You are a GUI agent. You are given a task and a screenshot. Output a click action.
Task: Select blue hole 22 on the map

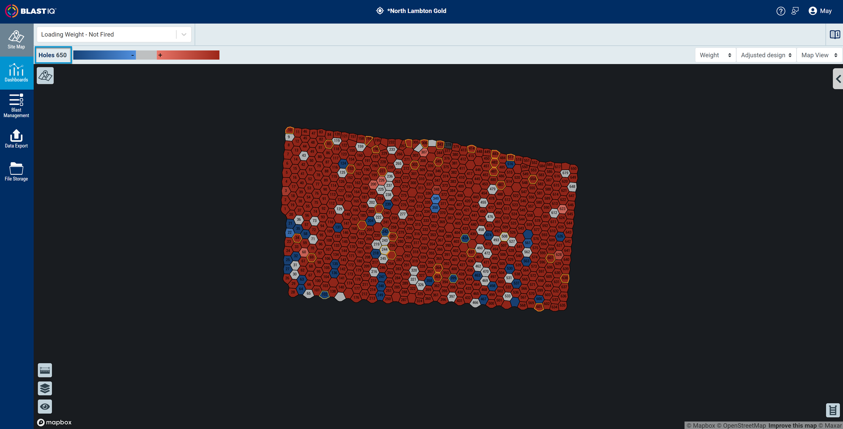[x=290, y=232]
